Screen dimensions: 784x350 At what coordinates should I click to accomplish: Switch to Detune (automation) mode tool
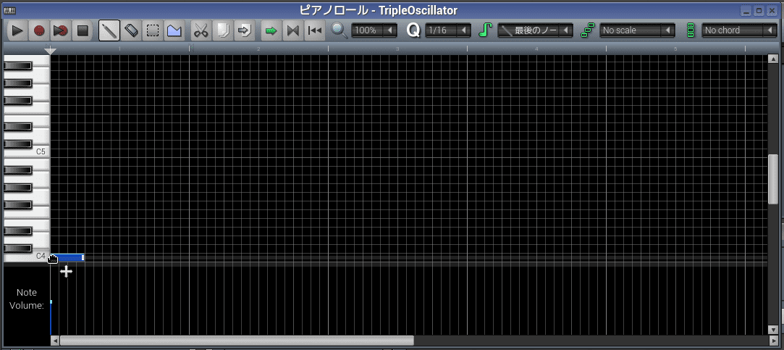point(174,30)
